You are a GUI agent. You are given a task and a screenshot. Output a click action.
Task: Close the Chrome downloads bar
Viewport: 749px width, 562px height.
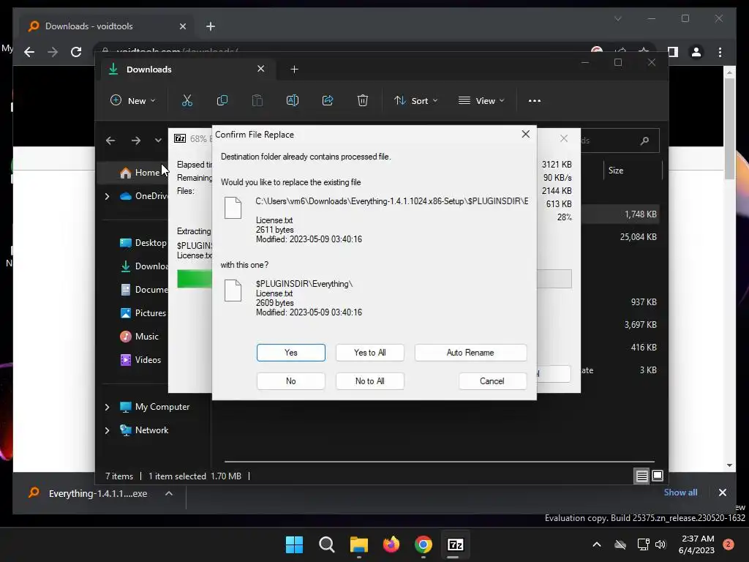722,492
